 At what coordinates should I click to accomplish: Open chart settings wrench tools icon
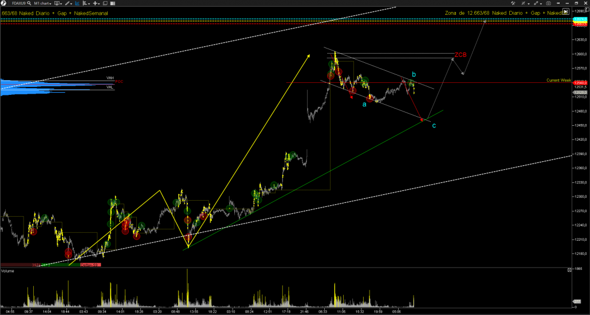click(513, 3)
